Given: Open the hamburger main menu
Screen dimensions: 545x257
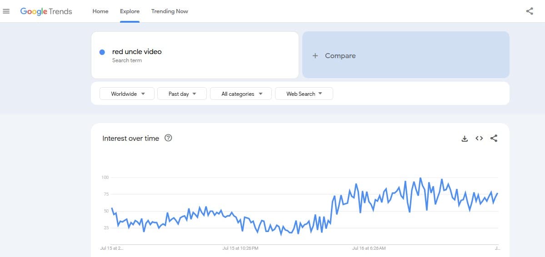Looking at the screenshot, I should (6, 11).
